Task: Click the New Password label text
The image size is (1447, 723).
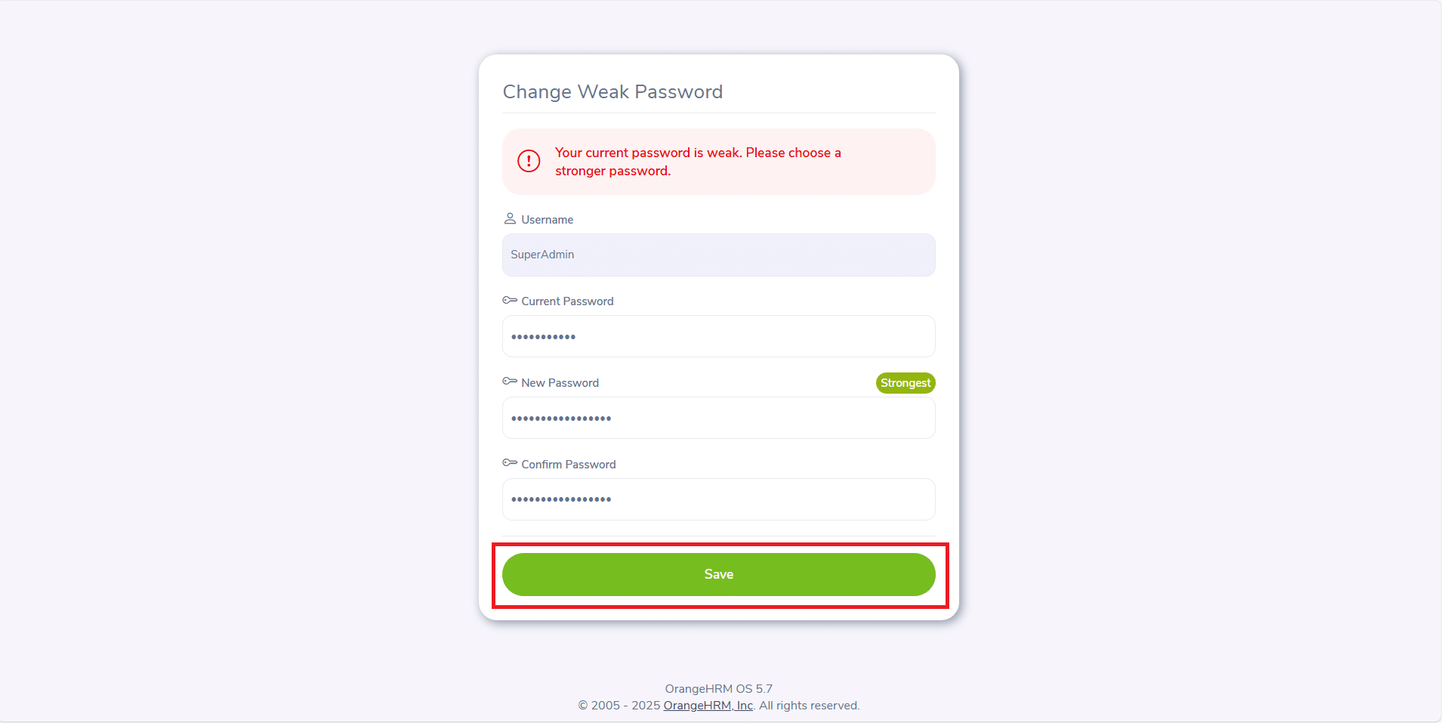Action: [x=560, y=383]
